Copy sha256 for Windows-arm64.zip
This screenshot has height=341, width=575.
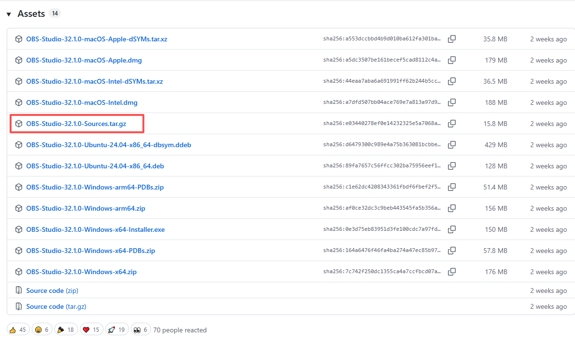pos(452,208)
